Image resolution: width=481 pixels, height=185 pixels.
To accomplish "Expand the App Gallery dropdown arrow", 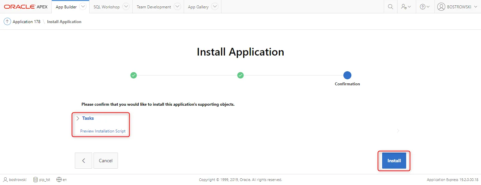I will (x=215, y=7).
